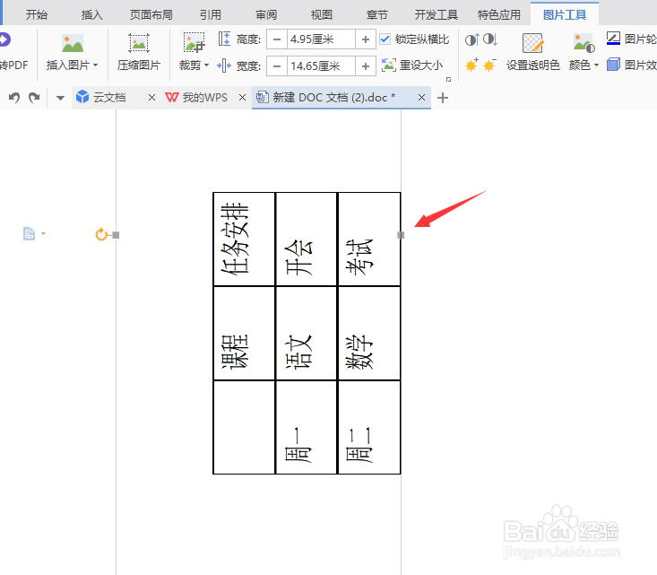This screenshot has height=575, width=657.
Task: Open the size dialog launcher icon
Action: pos(449,79)
